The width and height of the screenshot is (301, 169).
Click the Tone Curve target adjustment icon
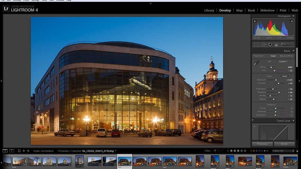254,126
